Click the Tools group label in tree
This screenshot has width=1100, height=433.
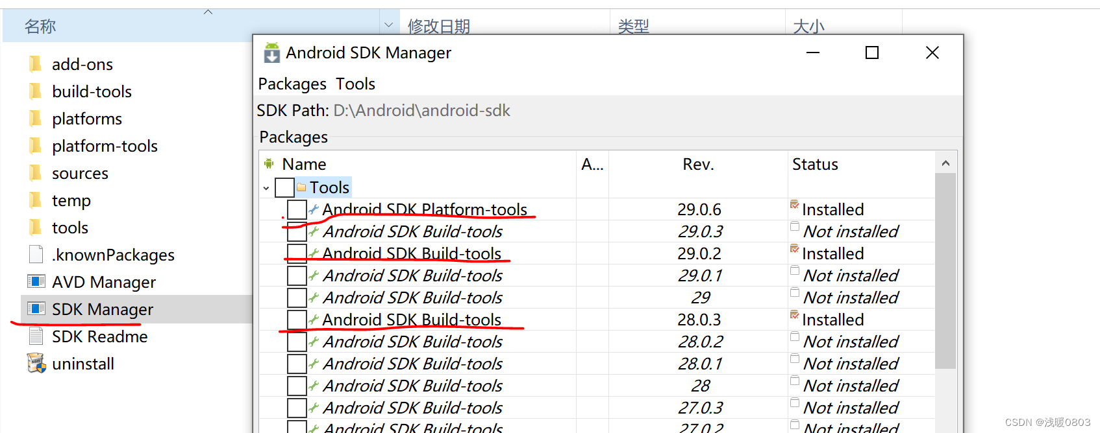329,187
